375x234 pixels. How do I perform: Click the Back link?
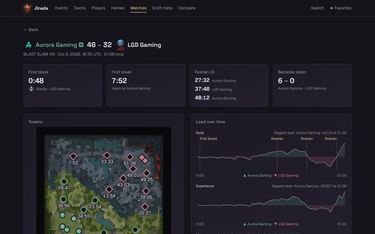(x=31, y=30)
